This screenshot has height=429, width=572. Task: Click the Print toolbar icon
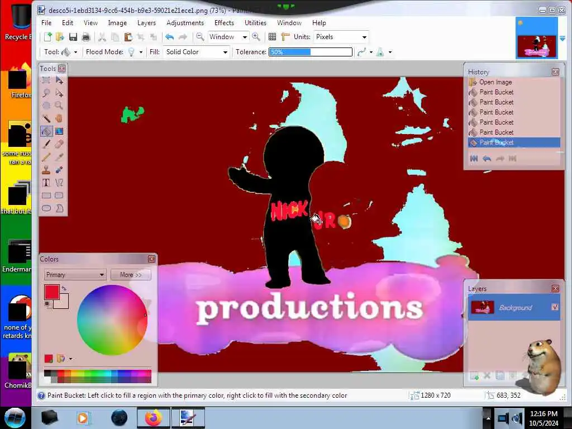[86, 37]
